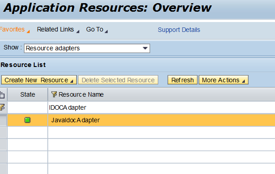Click the State filter cell in the filter row

tap(27, 107)
